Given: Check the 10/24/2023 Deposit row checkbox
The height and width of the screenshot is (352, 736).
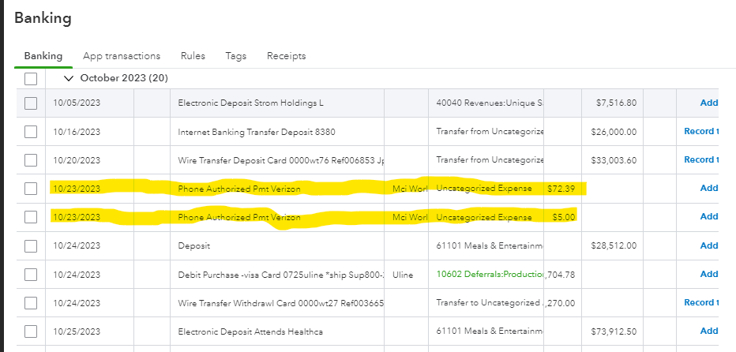Looking at the screenshot, I should tap(31, 245).
